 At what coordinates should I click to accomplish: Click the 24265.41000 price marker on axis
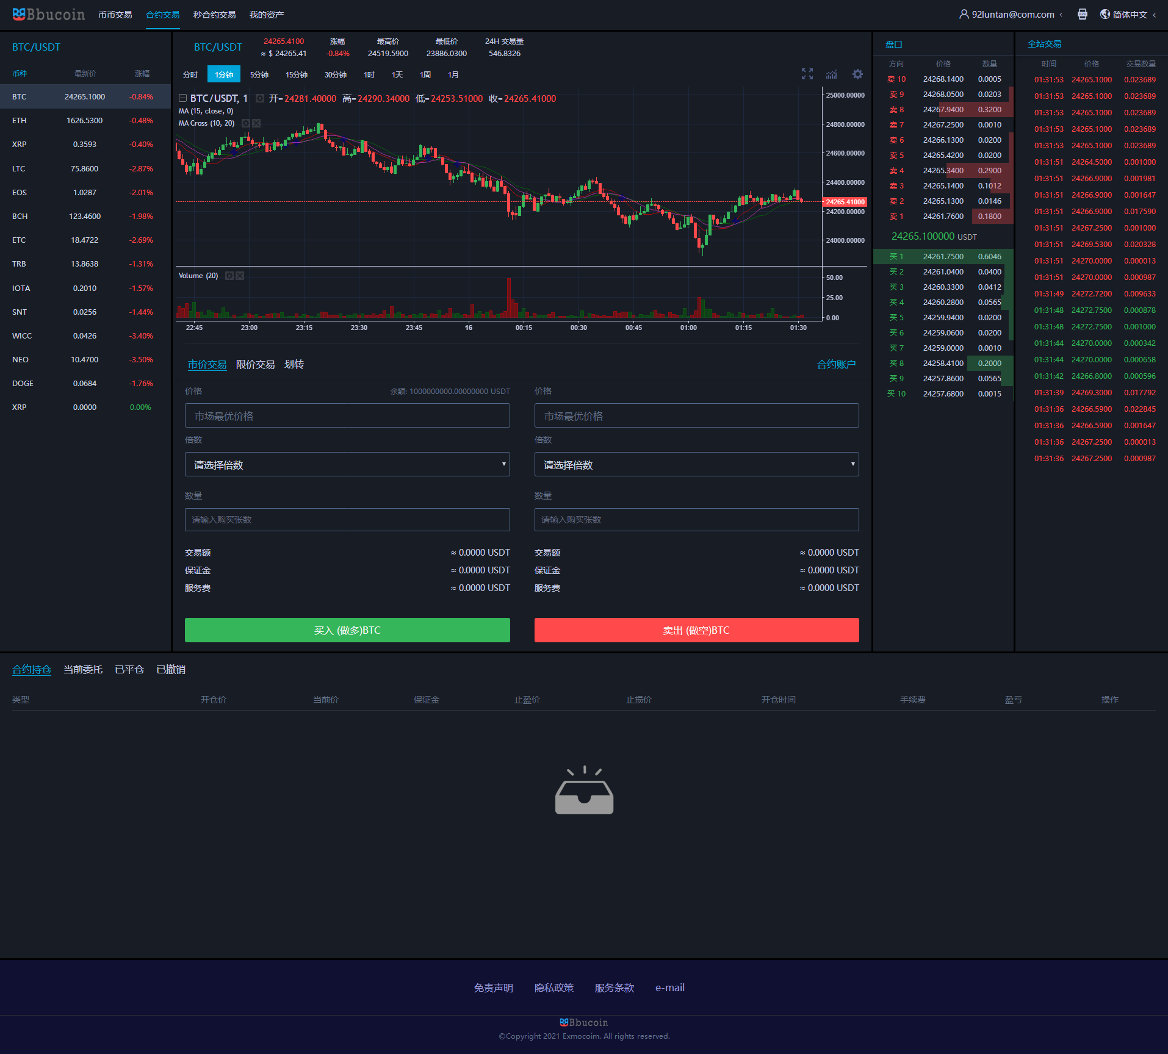point(845,202)
